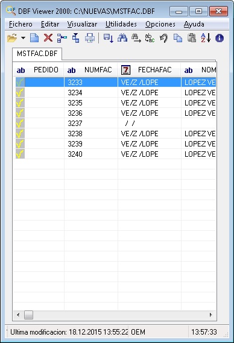Viewport: 234px width, 343px height.
Task: Expand the open-file dropdown arrow
Action: [23, 38]
